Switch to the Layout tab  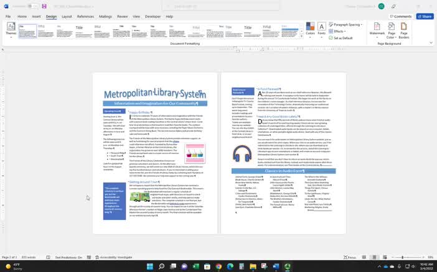click(67, 17)
